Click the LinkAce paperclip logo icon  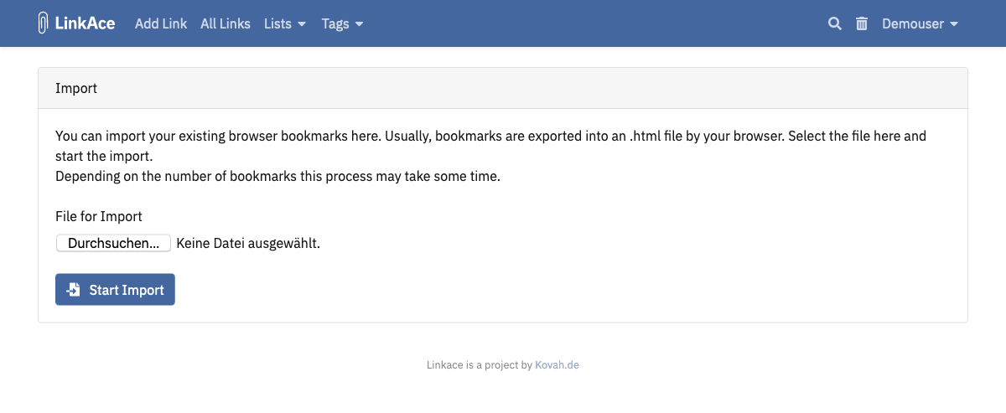tap(44, 23)
